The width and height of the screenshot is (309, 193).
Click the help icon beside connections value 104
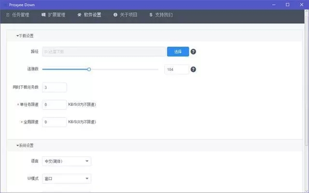pyautogui.click(x=193, y=69)
